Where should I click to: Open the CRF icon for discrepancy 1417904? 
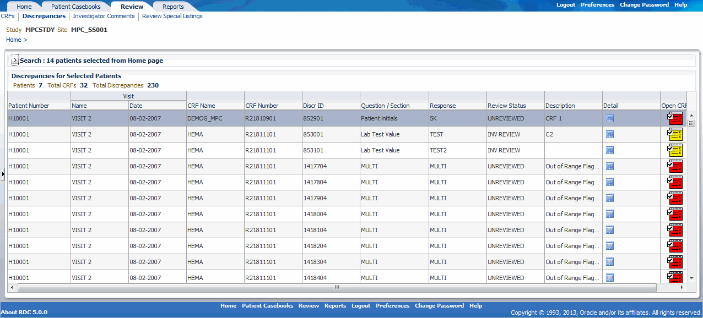674,198
